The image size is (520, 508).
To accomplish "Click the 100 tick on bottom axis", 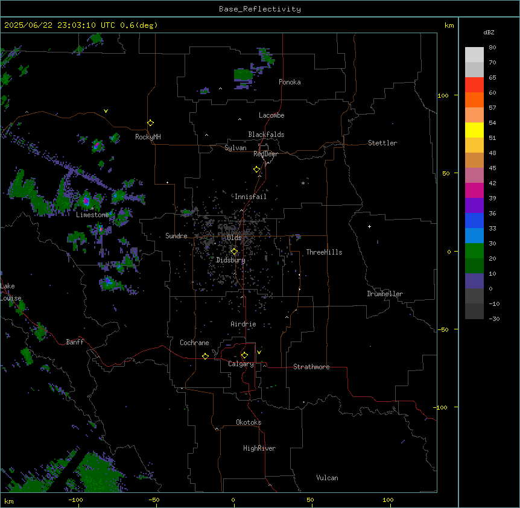I will [388, 500].
